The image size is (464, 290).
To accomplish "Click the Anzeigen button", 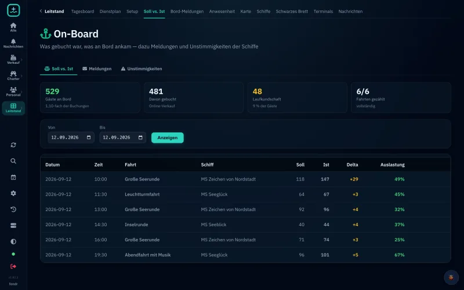I will point(168,137).
